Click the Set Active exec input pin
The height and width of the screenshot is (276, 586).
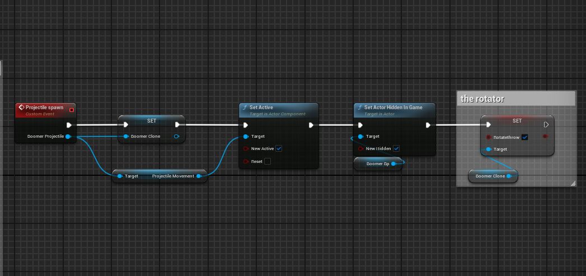[246, 125]
